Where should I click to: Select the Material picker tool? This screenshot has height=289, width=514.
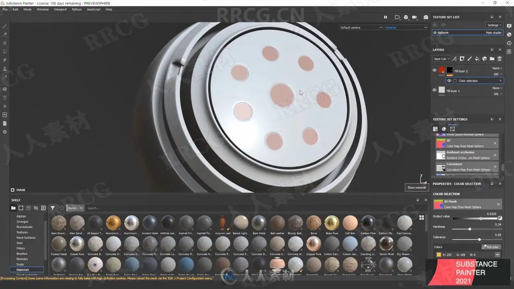[5, 77]
